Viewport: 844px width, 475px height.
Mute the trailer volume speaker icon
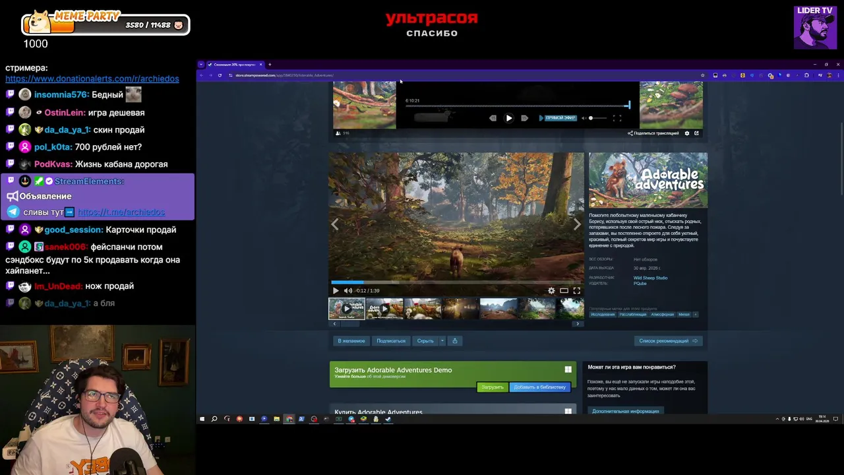coord(348,290)
